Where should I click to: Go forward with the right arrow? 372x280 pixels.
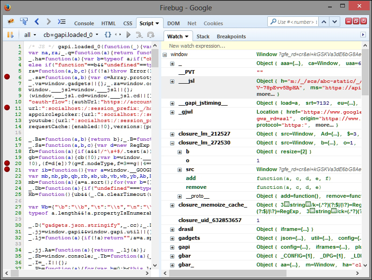[49, 22]
